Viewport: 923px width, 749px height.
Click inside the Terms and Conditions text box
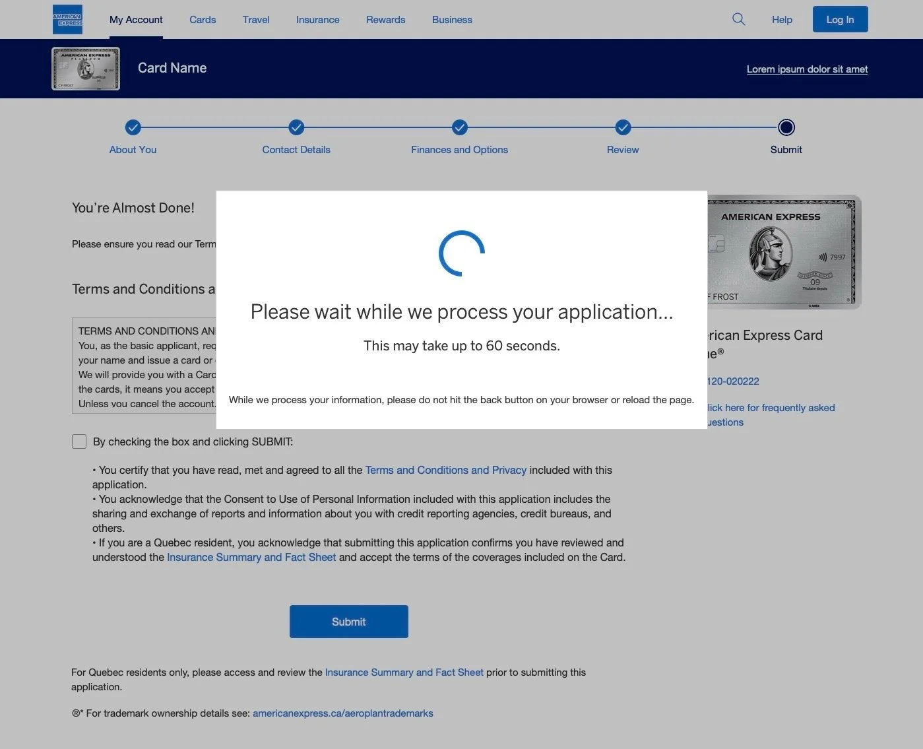[x=144, y=366]
